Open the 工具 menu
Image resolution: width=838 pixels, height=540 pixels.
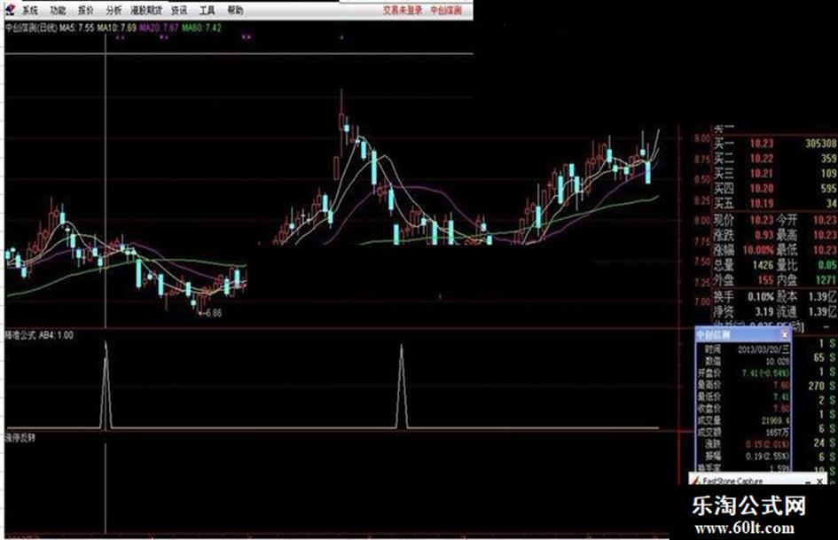[207, 10]
